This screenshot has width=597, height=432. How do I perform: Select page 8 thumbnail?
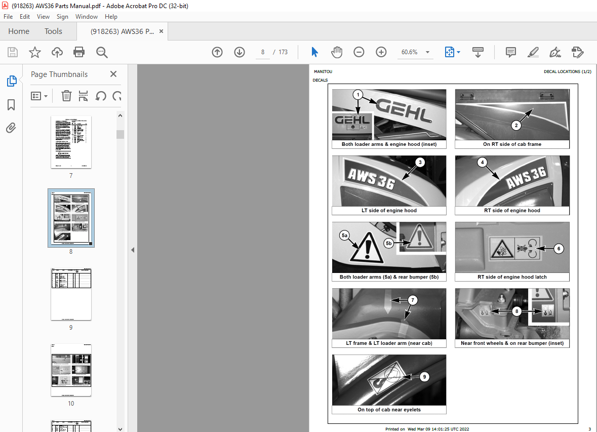(x=71, y=218)
